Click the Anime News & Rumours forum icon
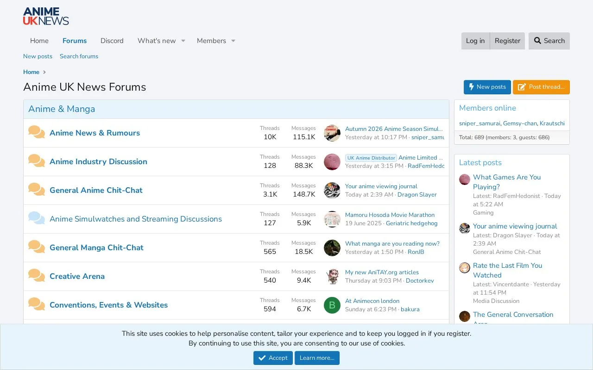The image size is (593, 370). point(37,132)
